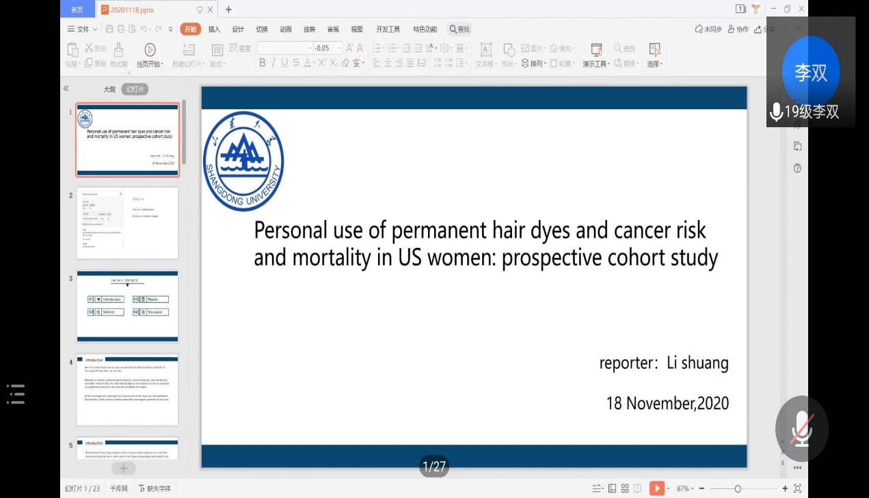This screenshot has height=498, width=869.
Task: Click the 当页开始 play-from-current-slide icon
Action: point(150,49)
